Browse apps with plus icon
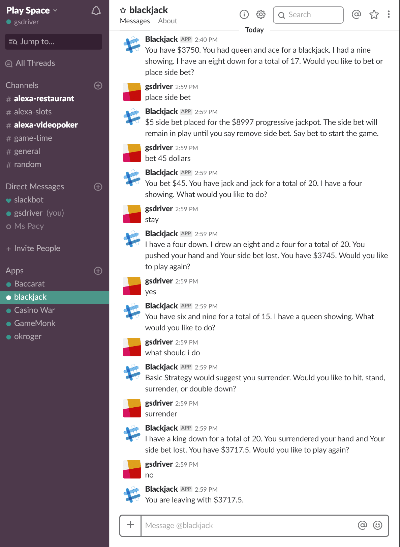400x547 pixels. point(98,271)
